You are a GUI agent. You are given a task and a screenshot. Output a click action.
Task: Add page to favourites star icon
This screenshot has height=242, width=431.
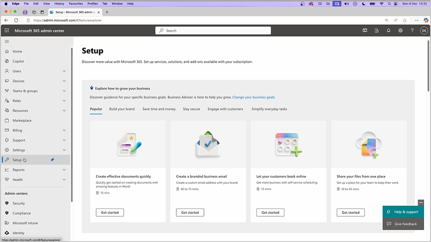coord(405,20)
